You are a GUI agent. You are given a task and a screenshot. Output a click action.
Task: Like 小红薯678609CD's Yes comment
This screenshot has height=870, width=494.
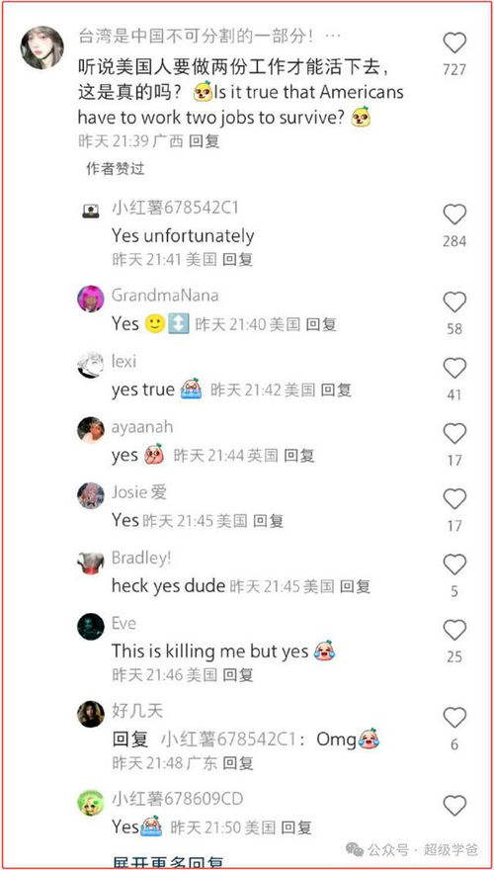(x=454, y=806)
